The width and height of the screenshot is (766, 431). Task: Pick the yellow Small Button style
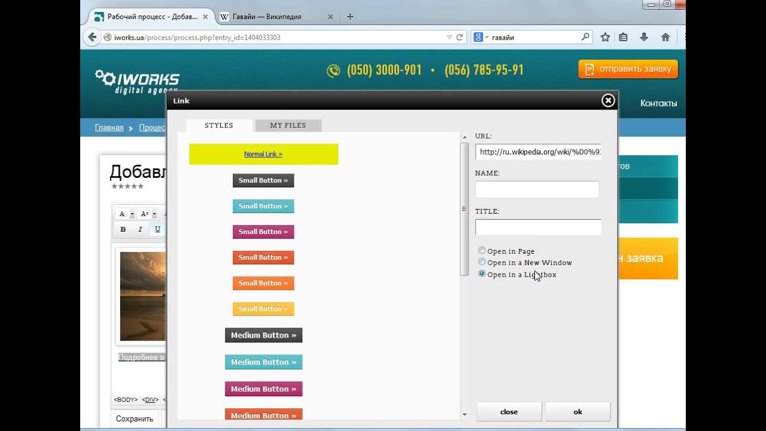pyautogui.click(x=263, y=309)
